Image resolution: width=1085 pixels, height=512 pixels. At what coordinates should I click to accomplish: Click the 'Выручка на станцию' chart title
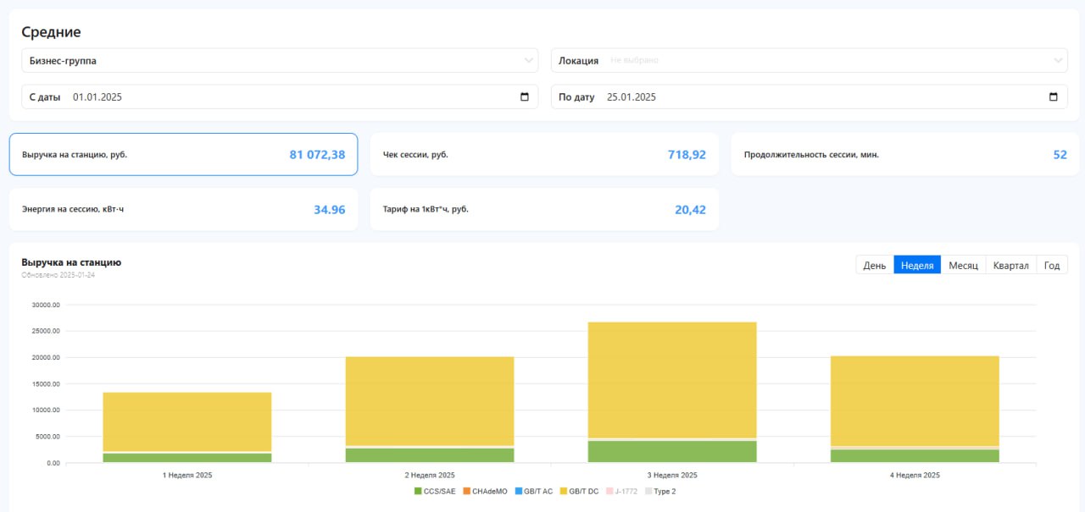click(71, 262)
